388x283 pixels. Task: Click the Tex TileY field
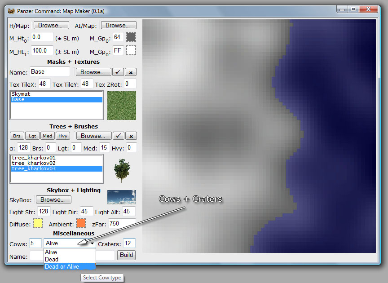point(87,84)
